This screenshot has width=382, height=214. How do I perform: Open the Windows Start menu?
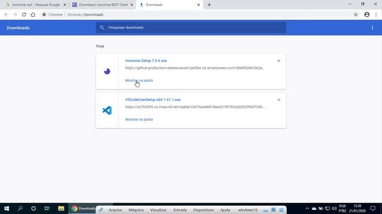[7, 209]
